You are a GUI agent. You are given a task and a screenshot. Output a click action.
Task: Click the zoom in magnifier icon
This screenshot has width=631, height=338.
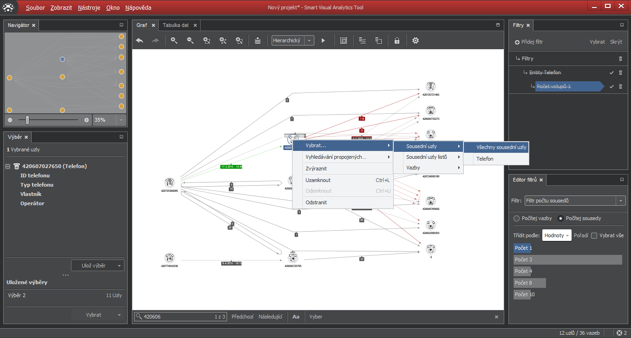174,41
